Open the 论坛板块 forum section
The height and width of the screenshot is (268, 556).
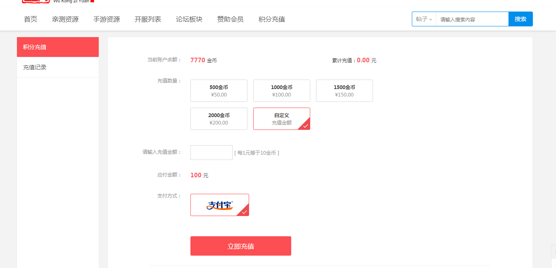[189, 19]
